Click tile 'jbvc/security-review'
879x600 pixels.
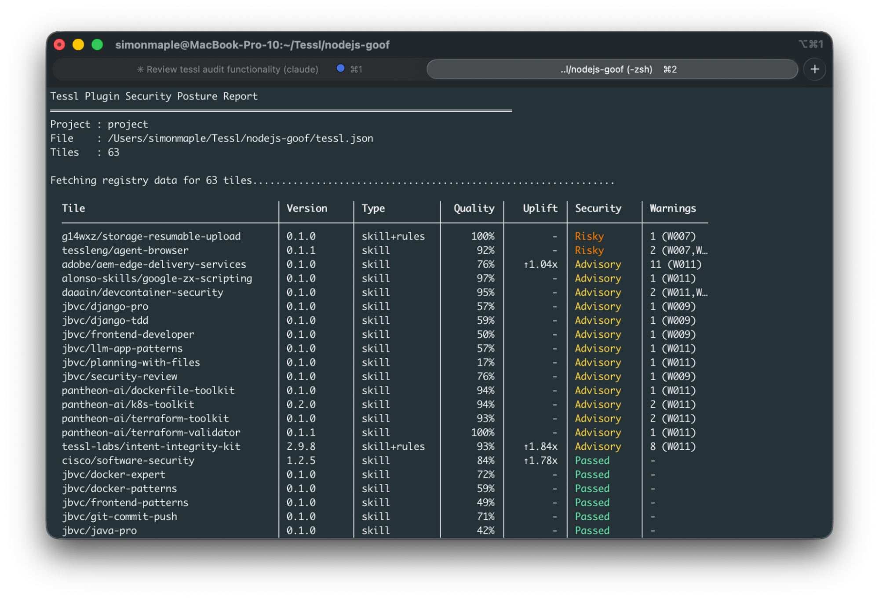click(x=120, y=377)
